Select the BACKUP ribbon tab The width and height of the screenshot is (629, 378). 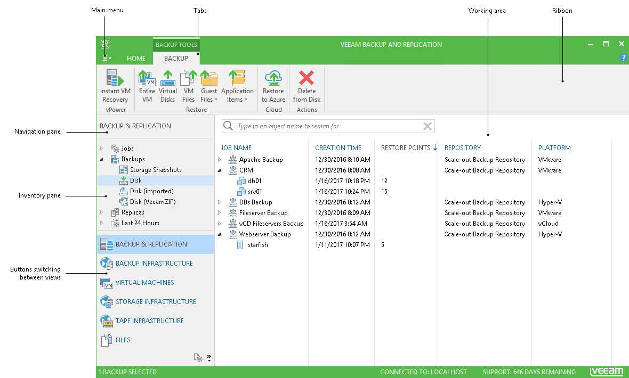(176, 59)
